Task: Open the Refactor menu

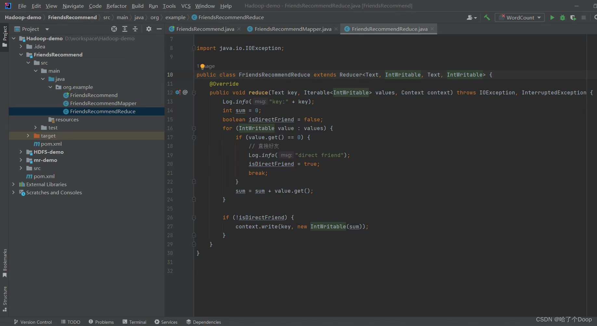Action: click(116, 6)
